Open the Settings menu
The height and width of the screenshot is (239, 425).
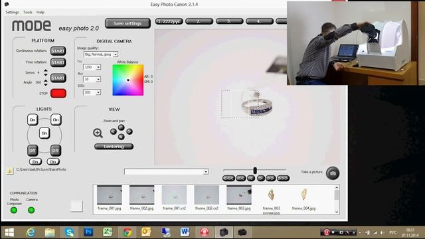[12, 12]
